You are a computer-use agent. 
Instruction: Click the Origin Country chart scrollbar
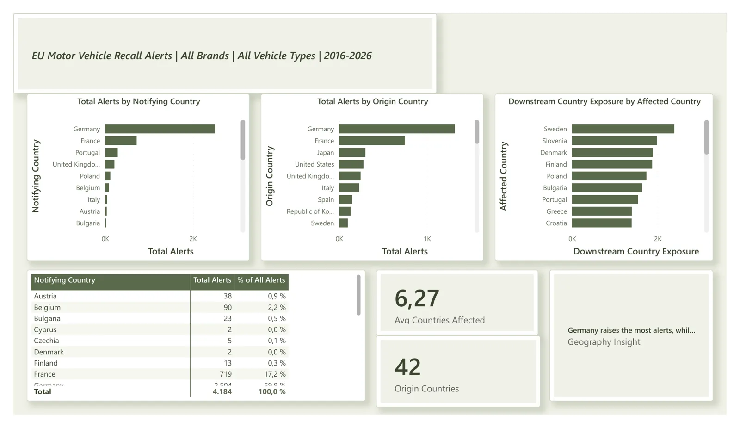point(477,132)
